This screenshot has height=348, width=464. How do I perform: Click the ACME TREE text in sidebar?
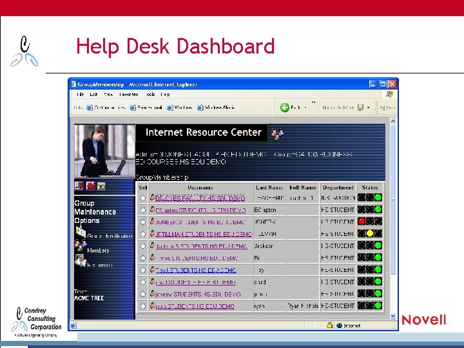89,298
